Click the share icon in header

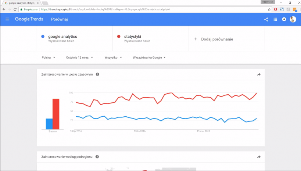(266, 19)
